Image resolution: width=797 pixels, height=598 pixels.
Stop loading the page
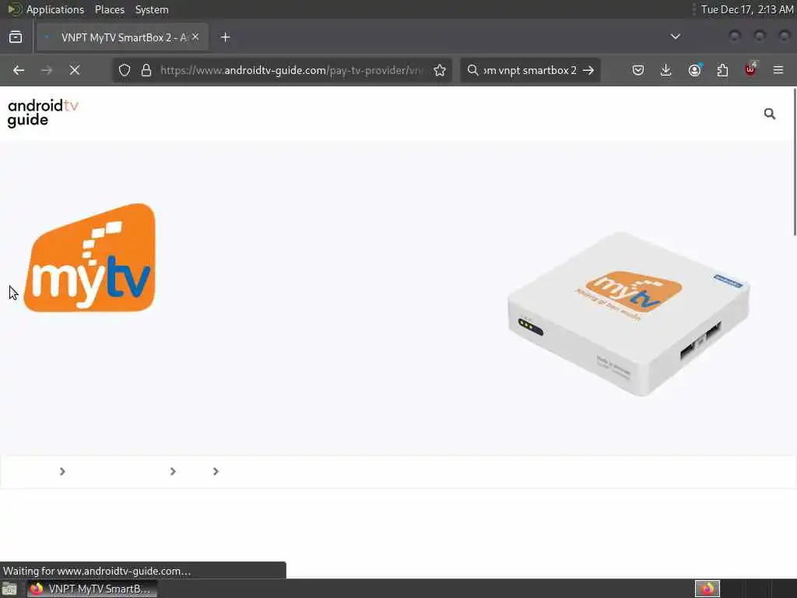(75, 70)
